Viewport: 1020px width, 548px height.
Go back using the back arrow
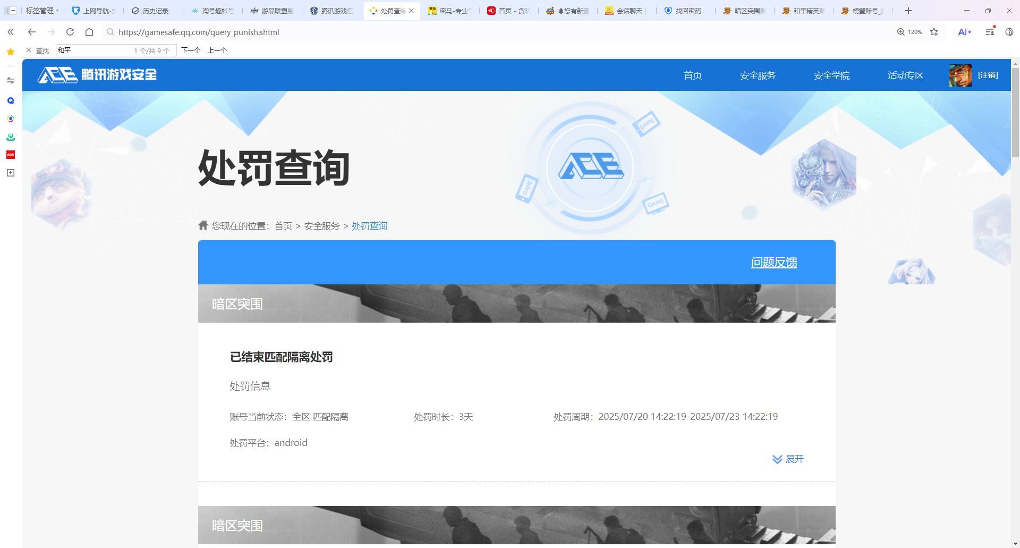pos(32,32)
